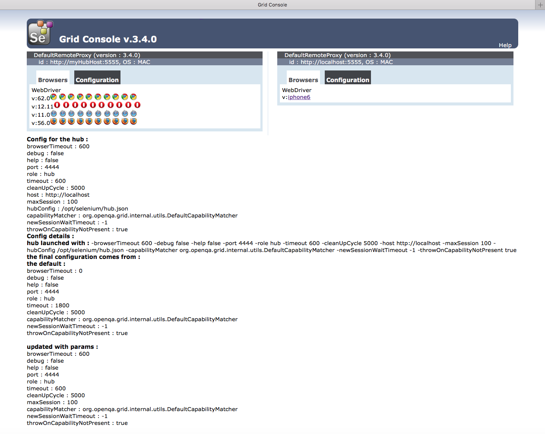545x434 pixels.
Task: Click the 'host : http://localhost' line
Action: [58, 195]
